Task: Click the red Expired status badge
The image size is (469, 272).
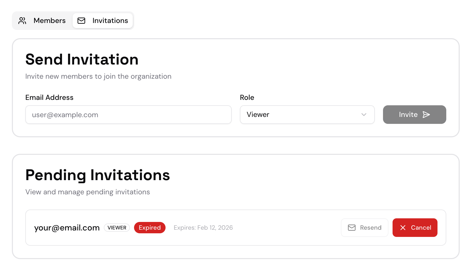Action: pos(150,228)
